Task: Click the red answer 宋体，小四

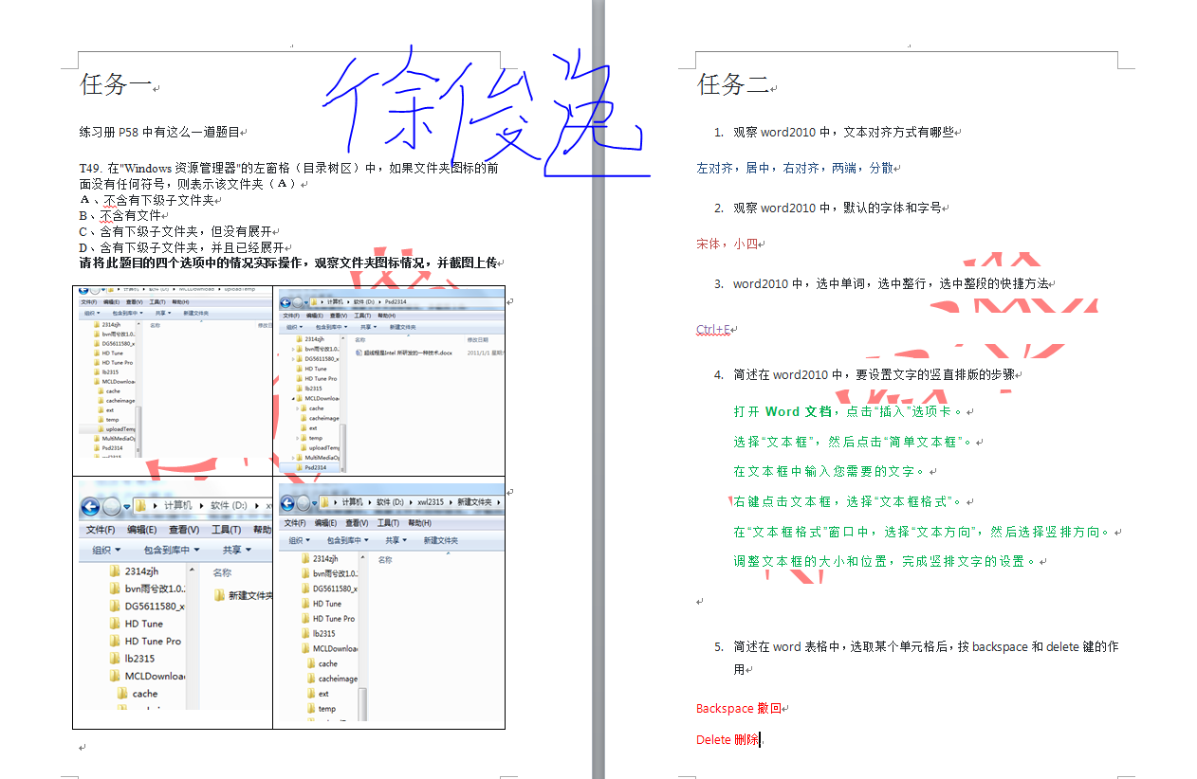Action: coord(727,244)
